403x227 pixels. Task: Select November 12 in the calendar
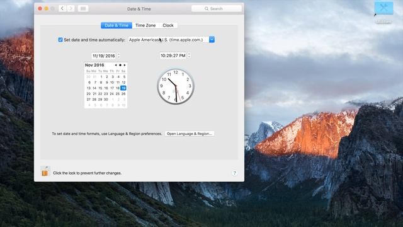click(123, 83)
